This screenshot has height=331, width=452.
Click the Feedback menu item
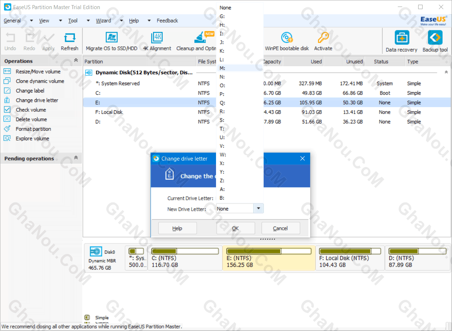167,21
